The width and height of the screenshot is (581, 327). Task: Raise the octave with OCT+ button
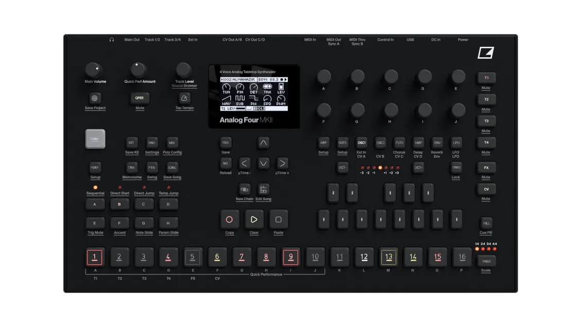418,167
